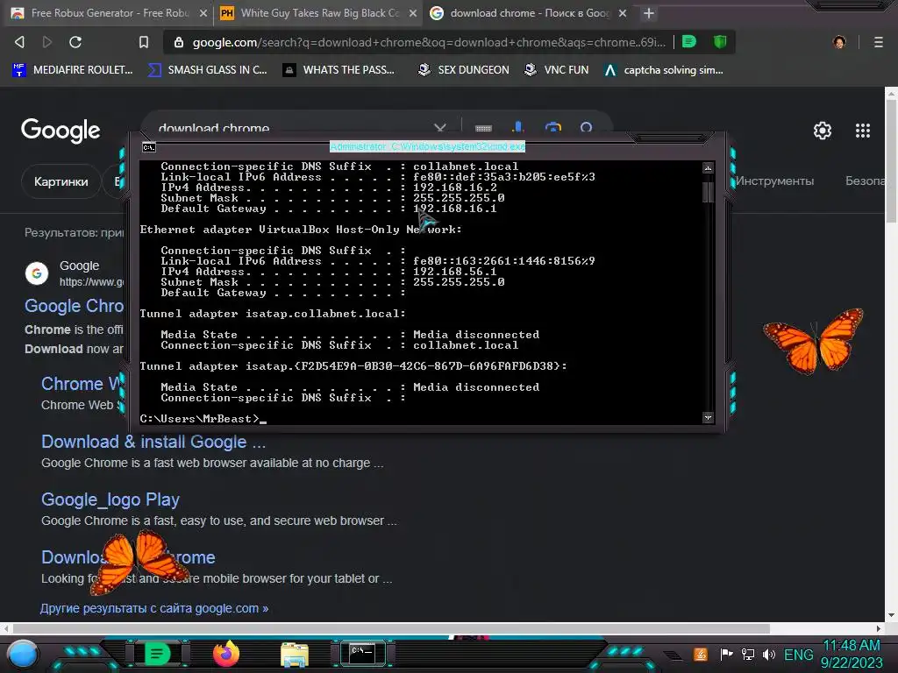The image size is (898, 673).
Task: Open the WHATS THE PASS... bookmark
Action: coord(339,70)
